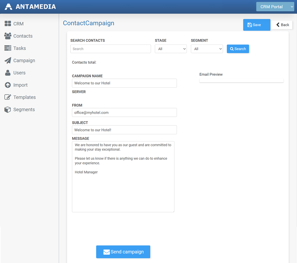Open the Templates label in the sidebar
Image resolution: width=297 pixels, height=263 pixels.
point(24,97)
